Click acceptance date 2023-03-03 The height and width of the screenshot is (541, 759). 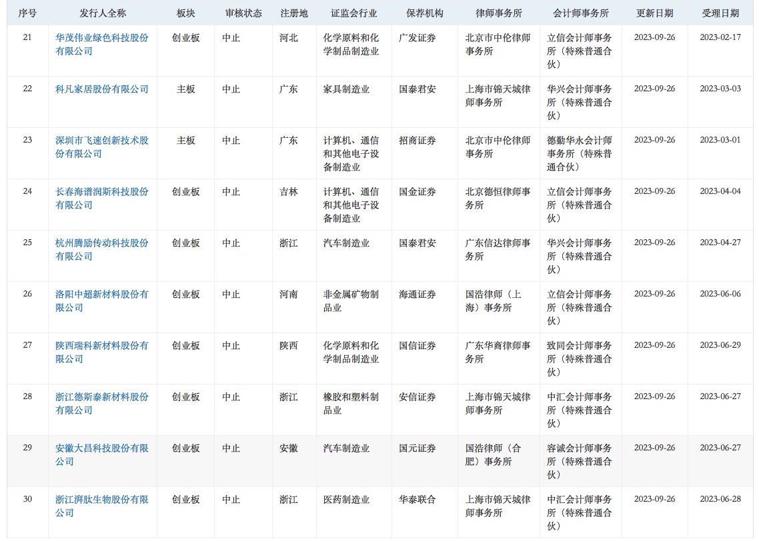720,89
